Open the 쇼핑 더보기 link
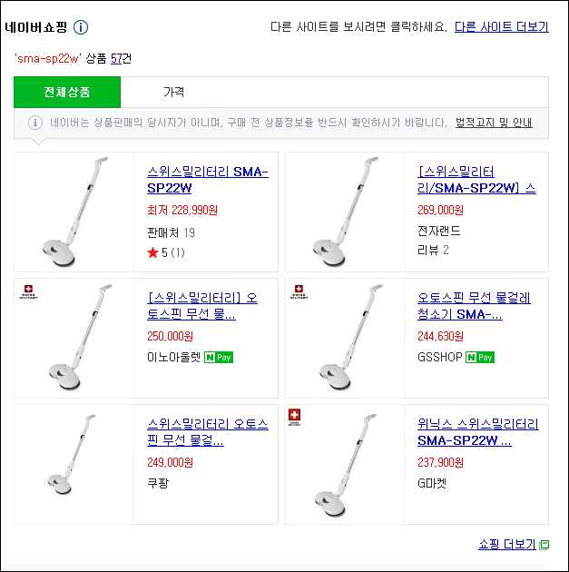 [507, 545]
